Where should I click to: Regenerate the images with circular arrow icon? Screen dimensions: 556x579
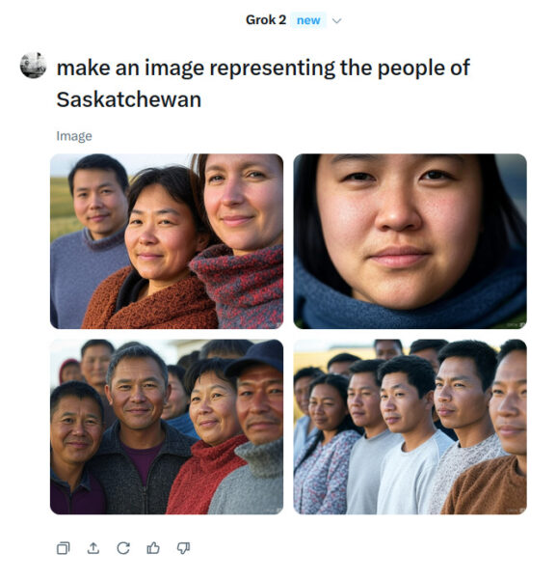(x=123, y=548)
